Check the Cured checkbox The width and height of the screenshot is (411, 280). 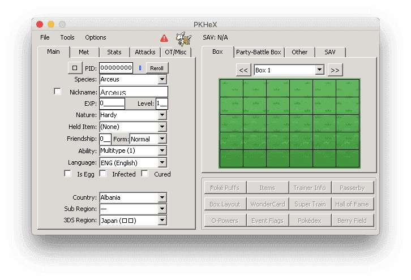[144, 174]
